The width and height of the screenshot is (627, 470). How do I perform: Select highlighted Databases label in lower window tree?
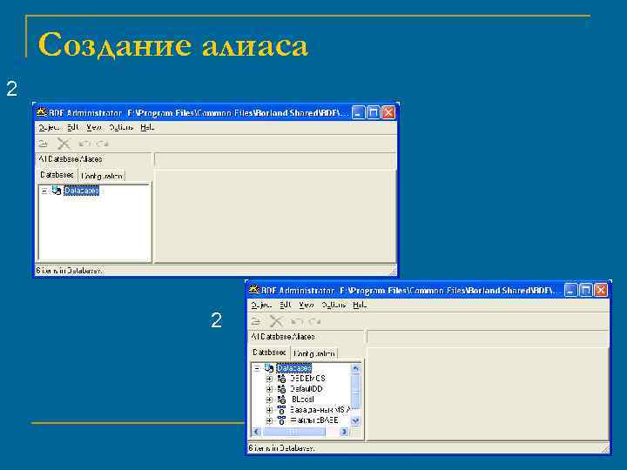[x=294, y=367]
